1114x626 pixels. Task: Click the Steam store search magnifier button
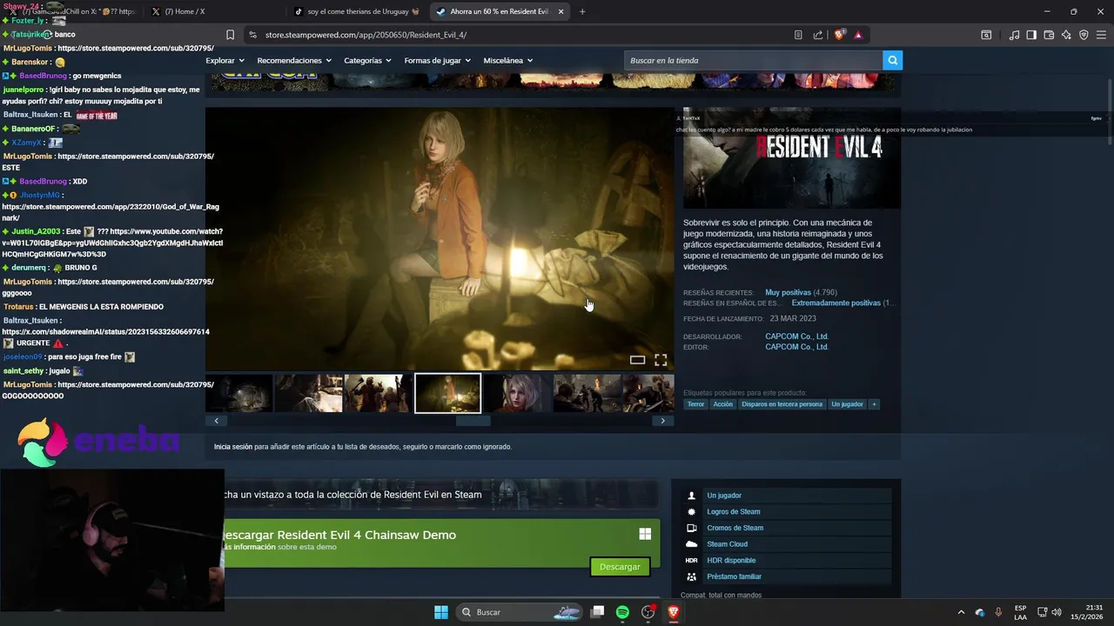tap(892, 60)
